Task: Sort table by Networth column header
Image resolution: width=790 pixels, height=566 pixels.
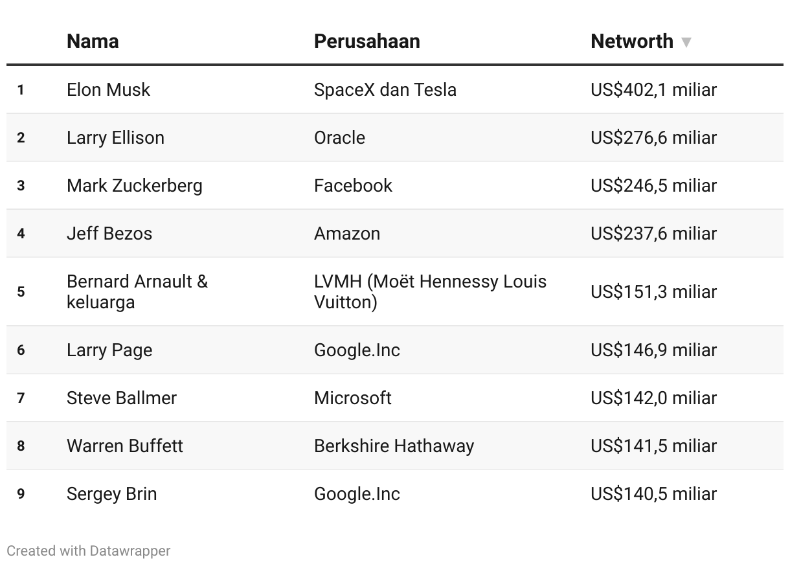Action: click(632, 41)
